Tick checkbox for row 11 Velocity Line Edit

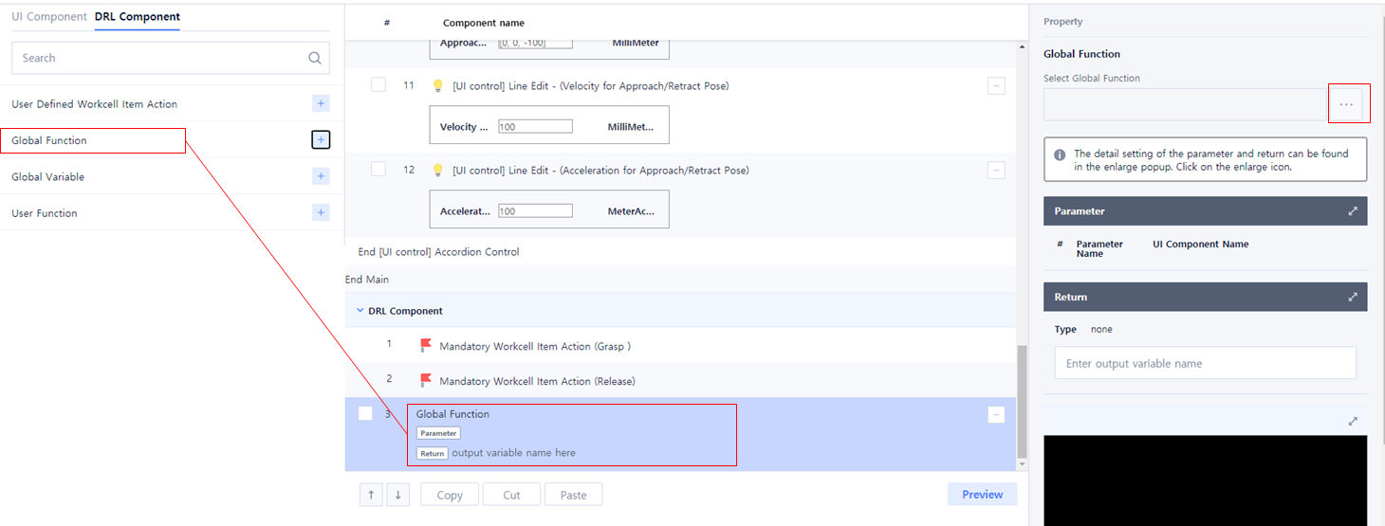point(379,85)
